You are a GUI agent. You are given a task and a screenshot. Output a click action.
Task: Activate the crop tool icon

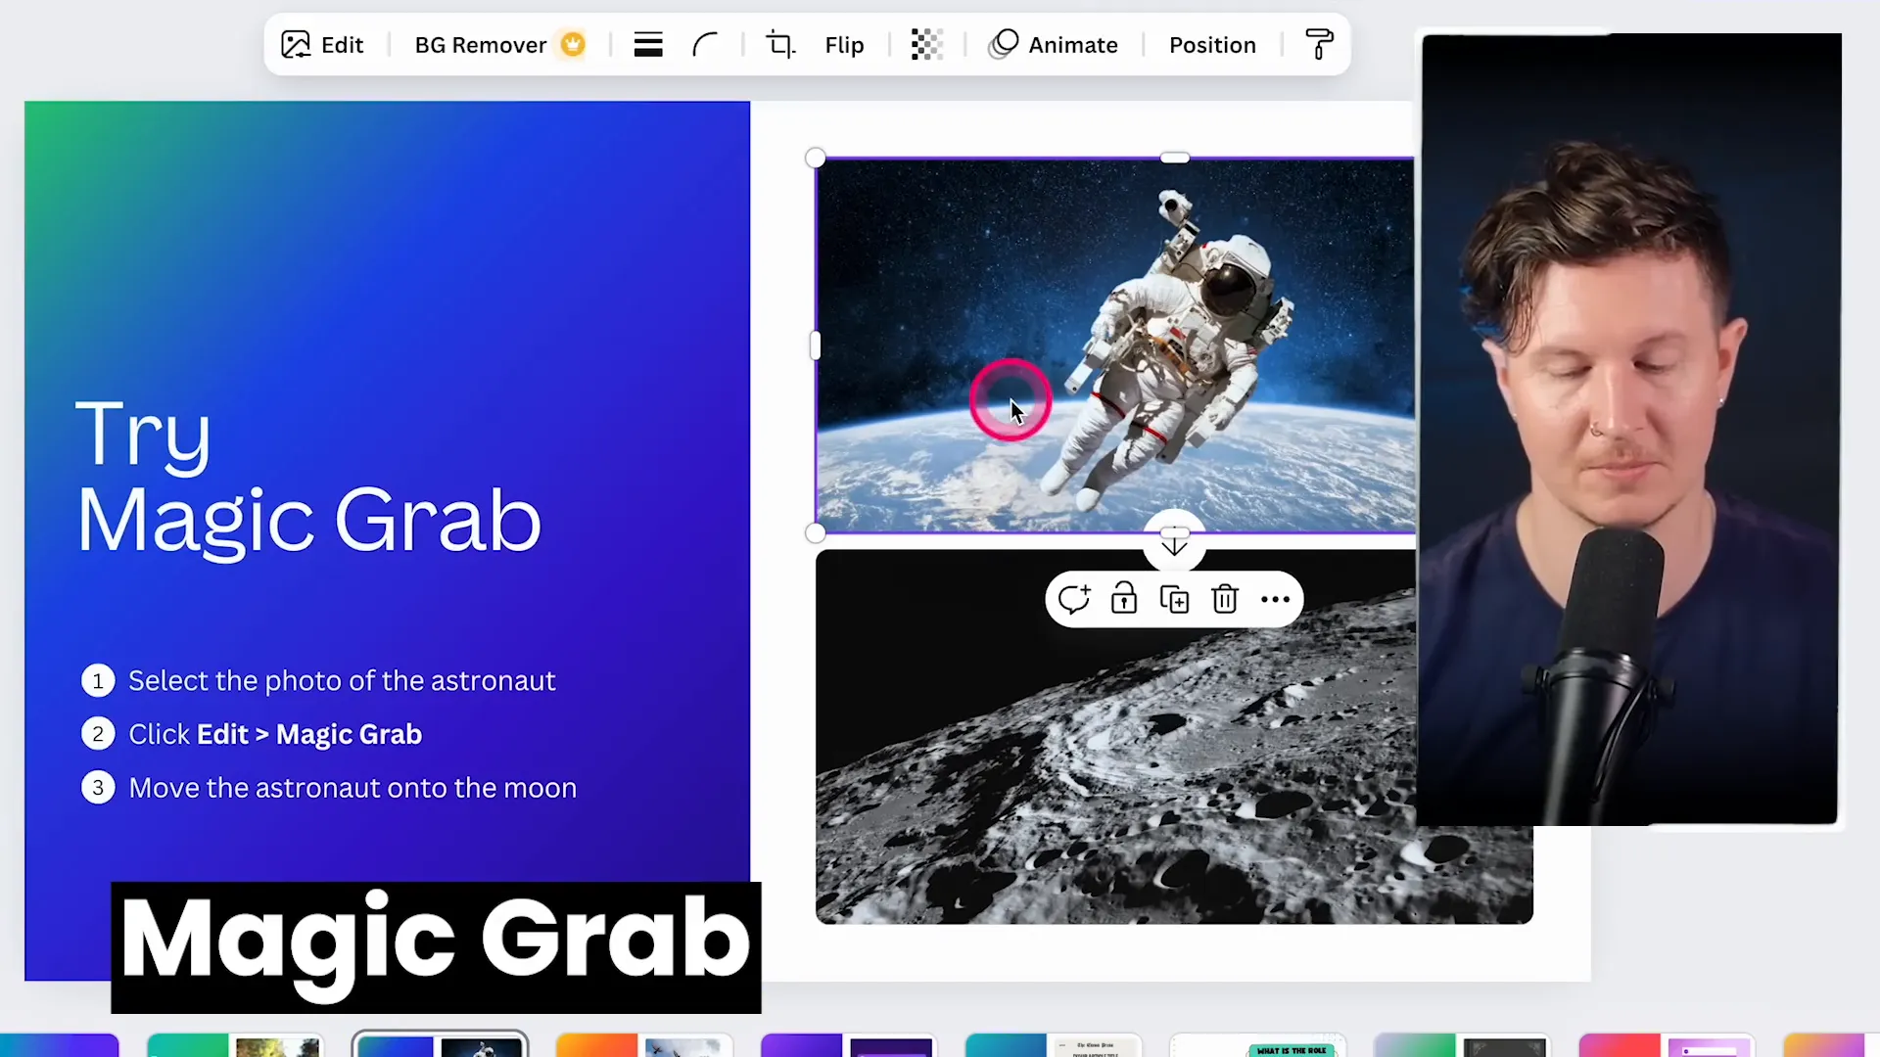tap(780, 45)
